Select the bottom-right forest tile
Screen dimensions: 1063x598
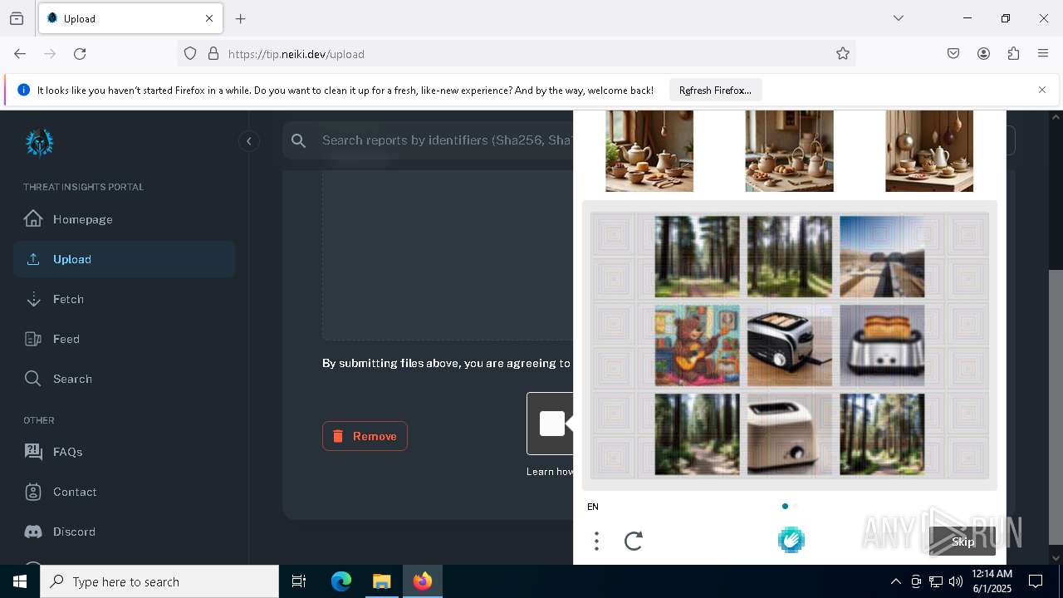(x=882, y=434)
